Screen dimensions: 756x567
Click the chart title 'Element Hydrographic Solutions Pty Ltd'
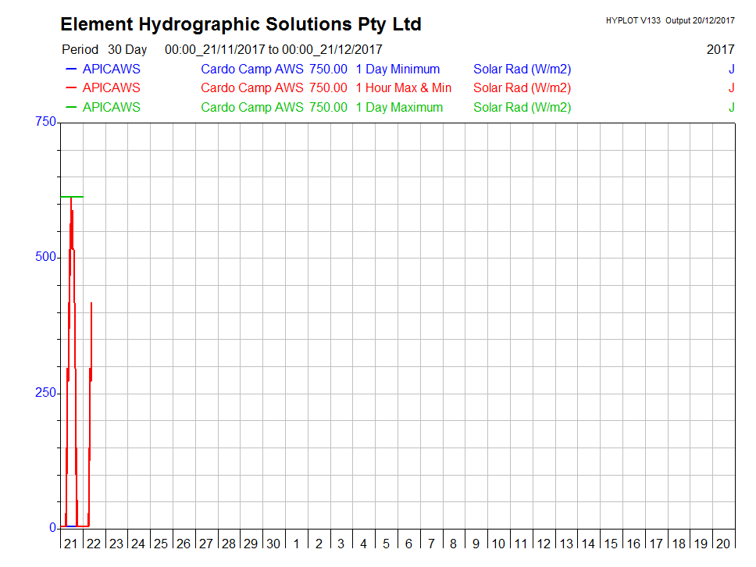[241, 25]
